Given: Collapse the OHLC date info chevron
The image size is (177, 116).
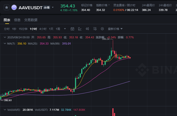Looking at the screenshot, I should pos(5,37).
